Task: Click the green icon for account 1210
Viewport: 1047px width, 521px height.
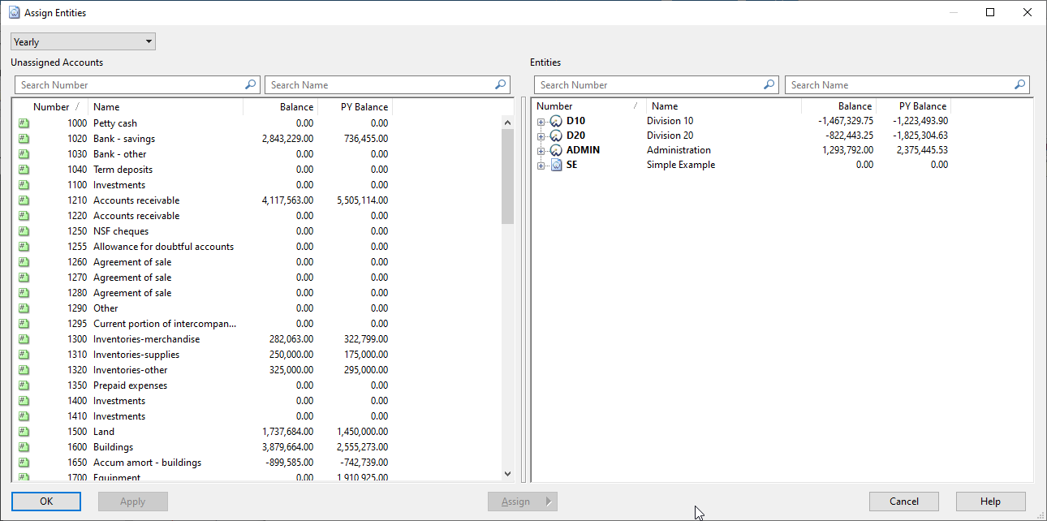Action: (x=24, y=200)
